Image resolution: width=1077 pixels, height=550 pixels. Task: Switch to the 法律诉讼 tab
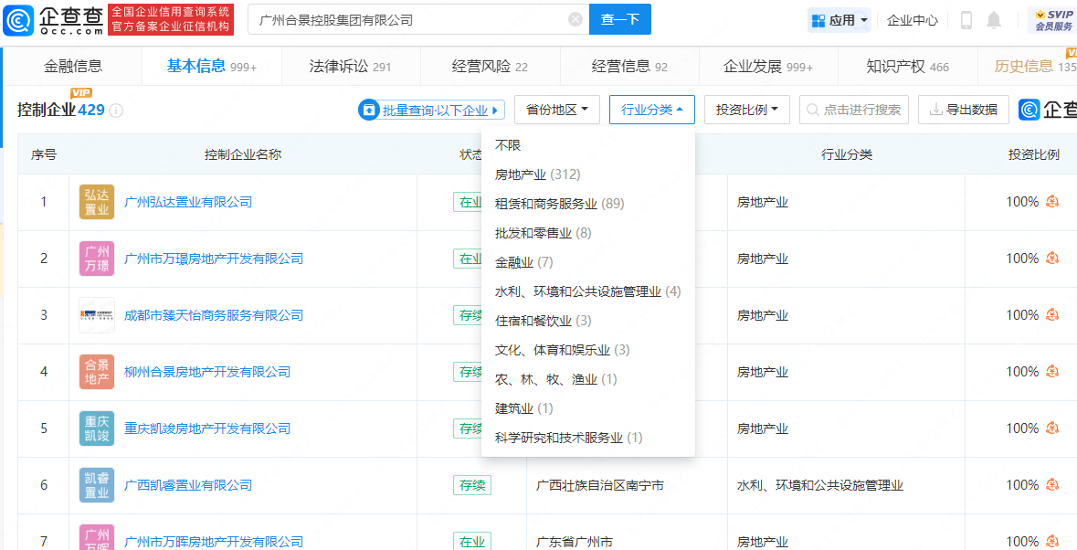(350, 67)
